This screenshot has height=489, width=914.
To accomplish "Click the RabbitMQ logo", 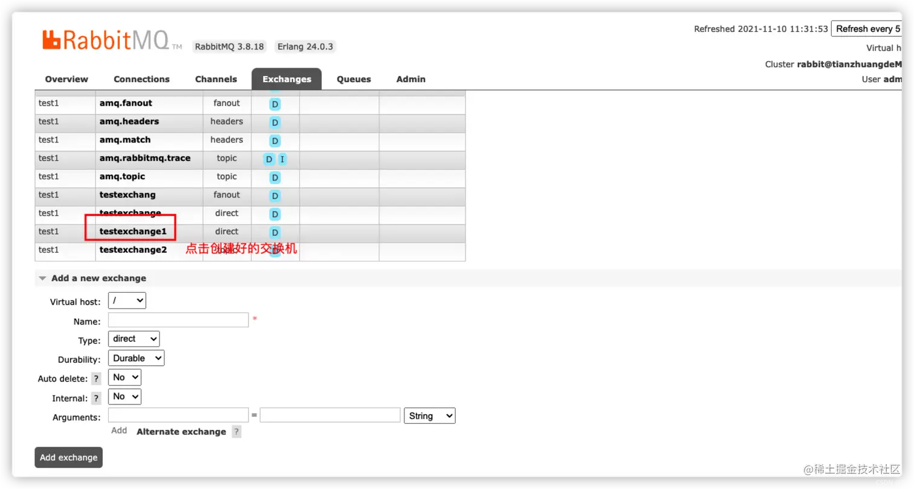I will [112, 41].
